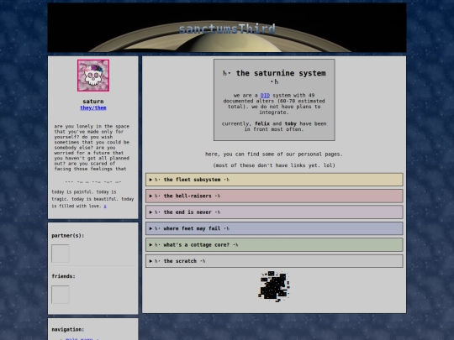Click '(most of these don't have links yet. lol)'
454x340 pixels.
(x=274, y=165)
